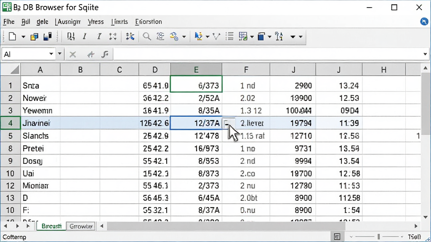Click the vertical scrollbar up arrow
The width and height of the screenshot is (431, 242).
pyautogui.click(x=426, y=68)
